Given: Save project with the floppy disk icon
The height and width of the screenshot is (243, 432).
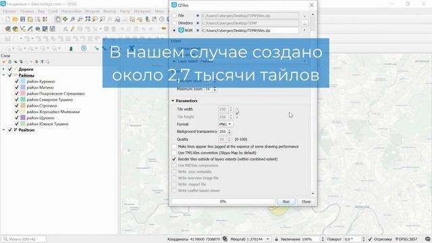Looking at the screenshot, I should [22, 19].
